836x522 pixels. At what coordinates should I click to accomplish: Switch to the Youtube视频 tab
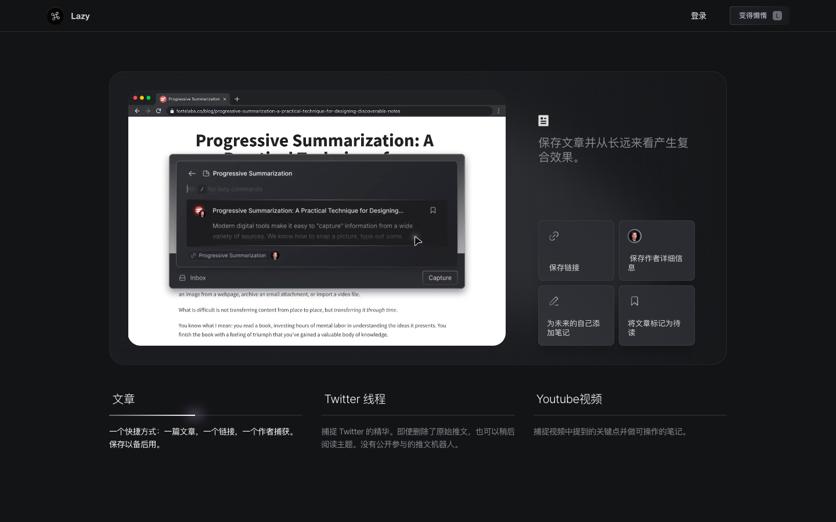point(569,399)
